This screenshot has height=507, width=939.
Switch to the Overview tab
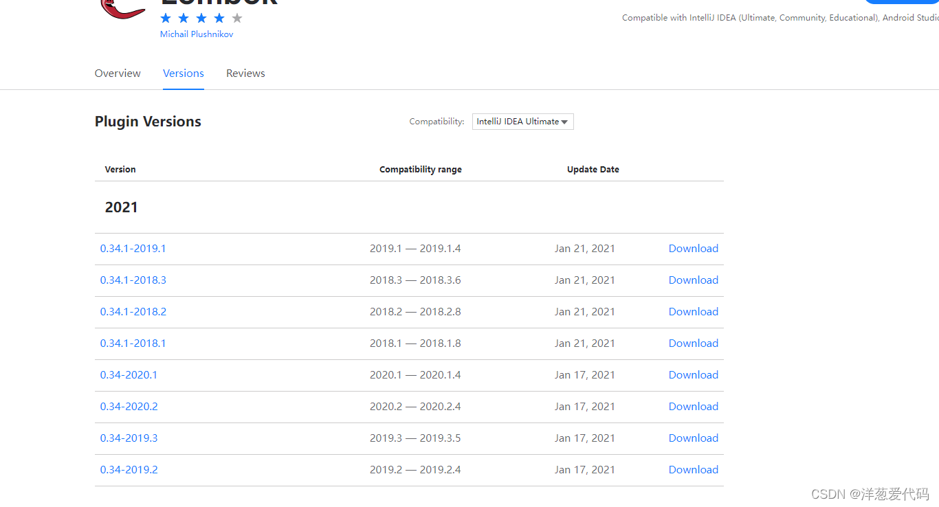pos(118,74)
